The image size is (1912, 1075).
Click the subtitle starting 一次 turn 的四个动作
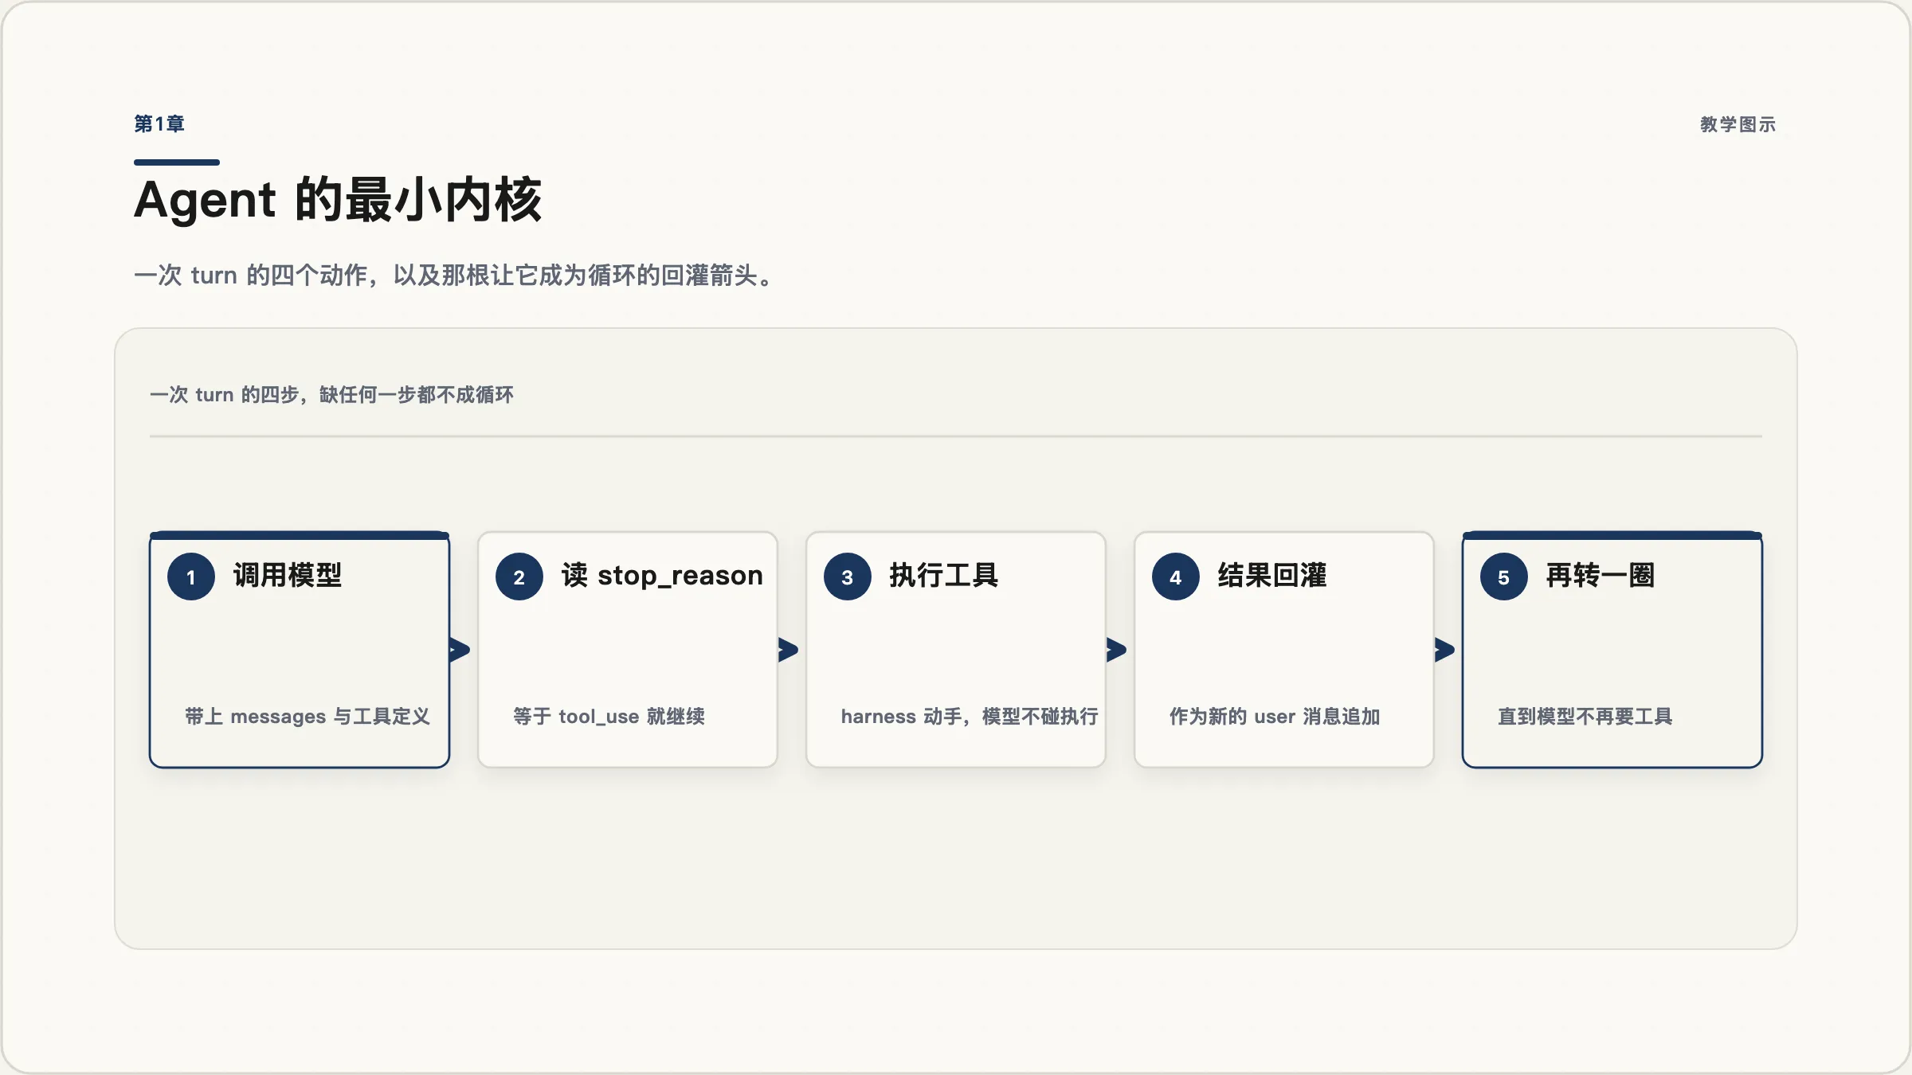(454, 276)
